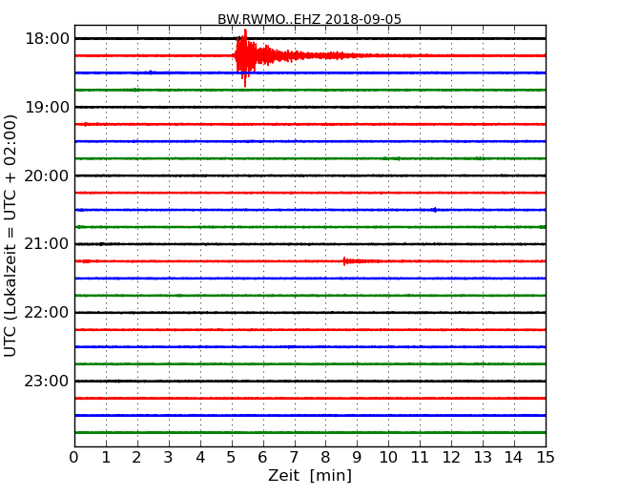This screenshot has width=620, height=496.
Task: Click the x-axis tick label 10
Action: point(388,457)
